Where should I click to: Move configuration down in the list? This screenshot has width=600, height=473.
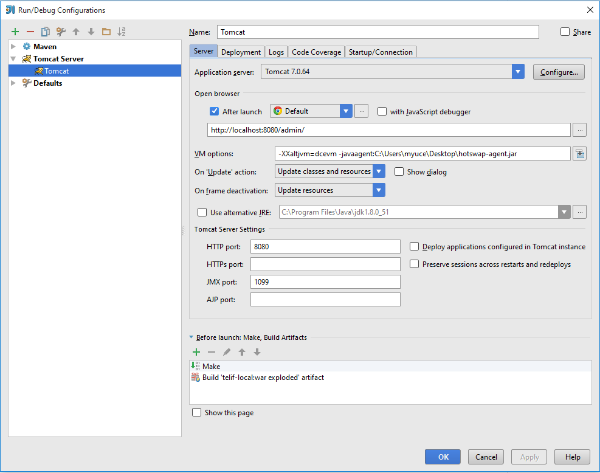click(x=91, y=32)
